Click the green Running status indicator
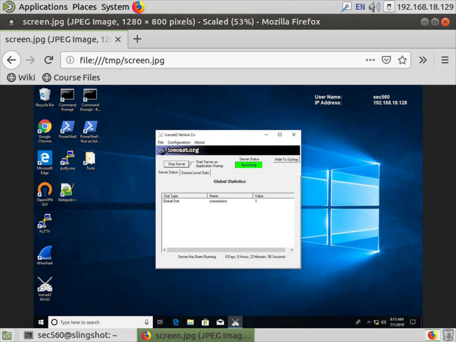Screen dimensions: 456x342 coord(249,164)
